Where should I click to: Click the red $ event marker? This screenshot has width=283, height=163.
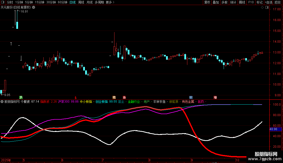[x=75, y=97]
